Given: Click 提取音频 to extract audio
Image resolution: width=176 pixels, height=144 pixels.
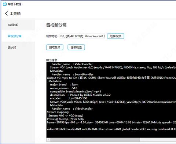Looking at the screenshot, I should 55,48.
